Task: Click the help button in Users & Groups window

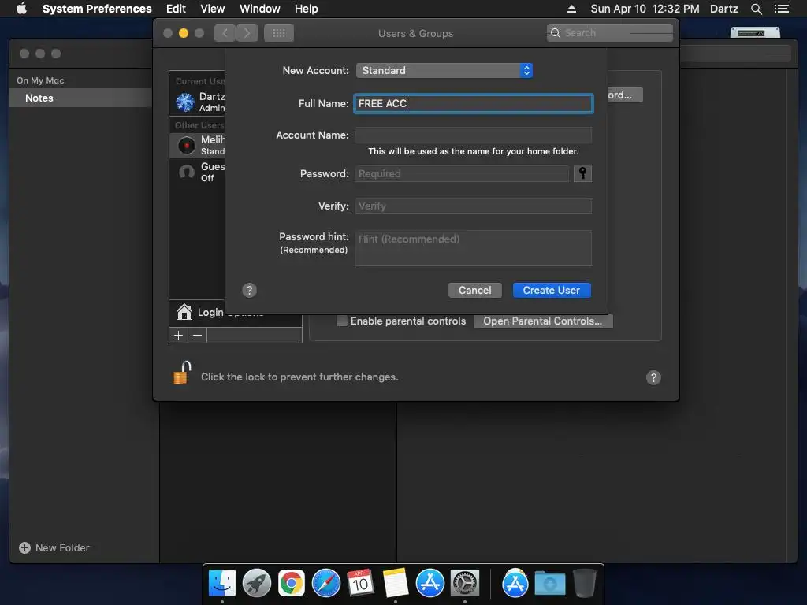Action: point(653,377)
